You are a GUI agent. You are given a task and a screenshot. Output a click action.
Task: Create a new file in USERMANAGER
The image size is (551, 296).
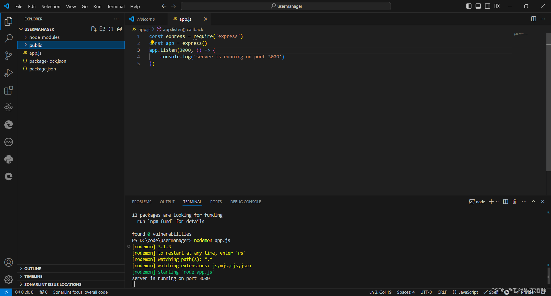(94, 29)
